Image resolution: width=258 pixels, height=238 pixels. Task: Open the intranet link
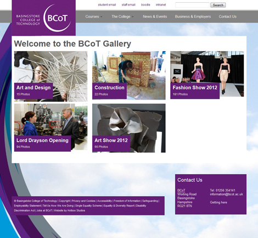(161, 5)
